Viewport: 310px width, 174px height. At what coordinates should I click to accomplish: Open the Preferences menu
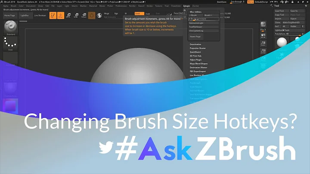tap(121, 6)
